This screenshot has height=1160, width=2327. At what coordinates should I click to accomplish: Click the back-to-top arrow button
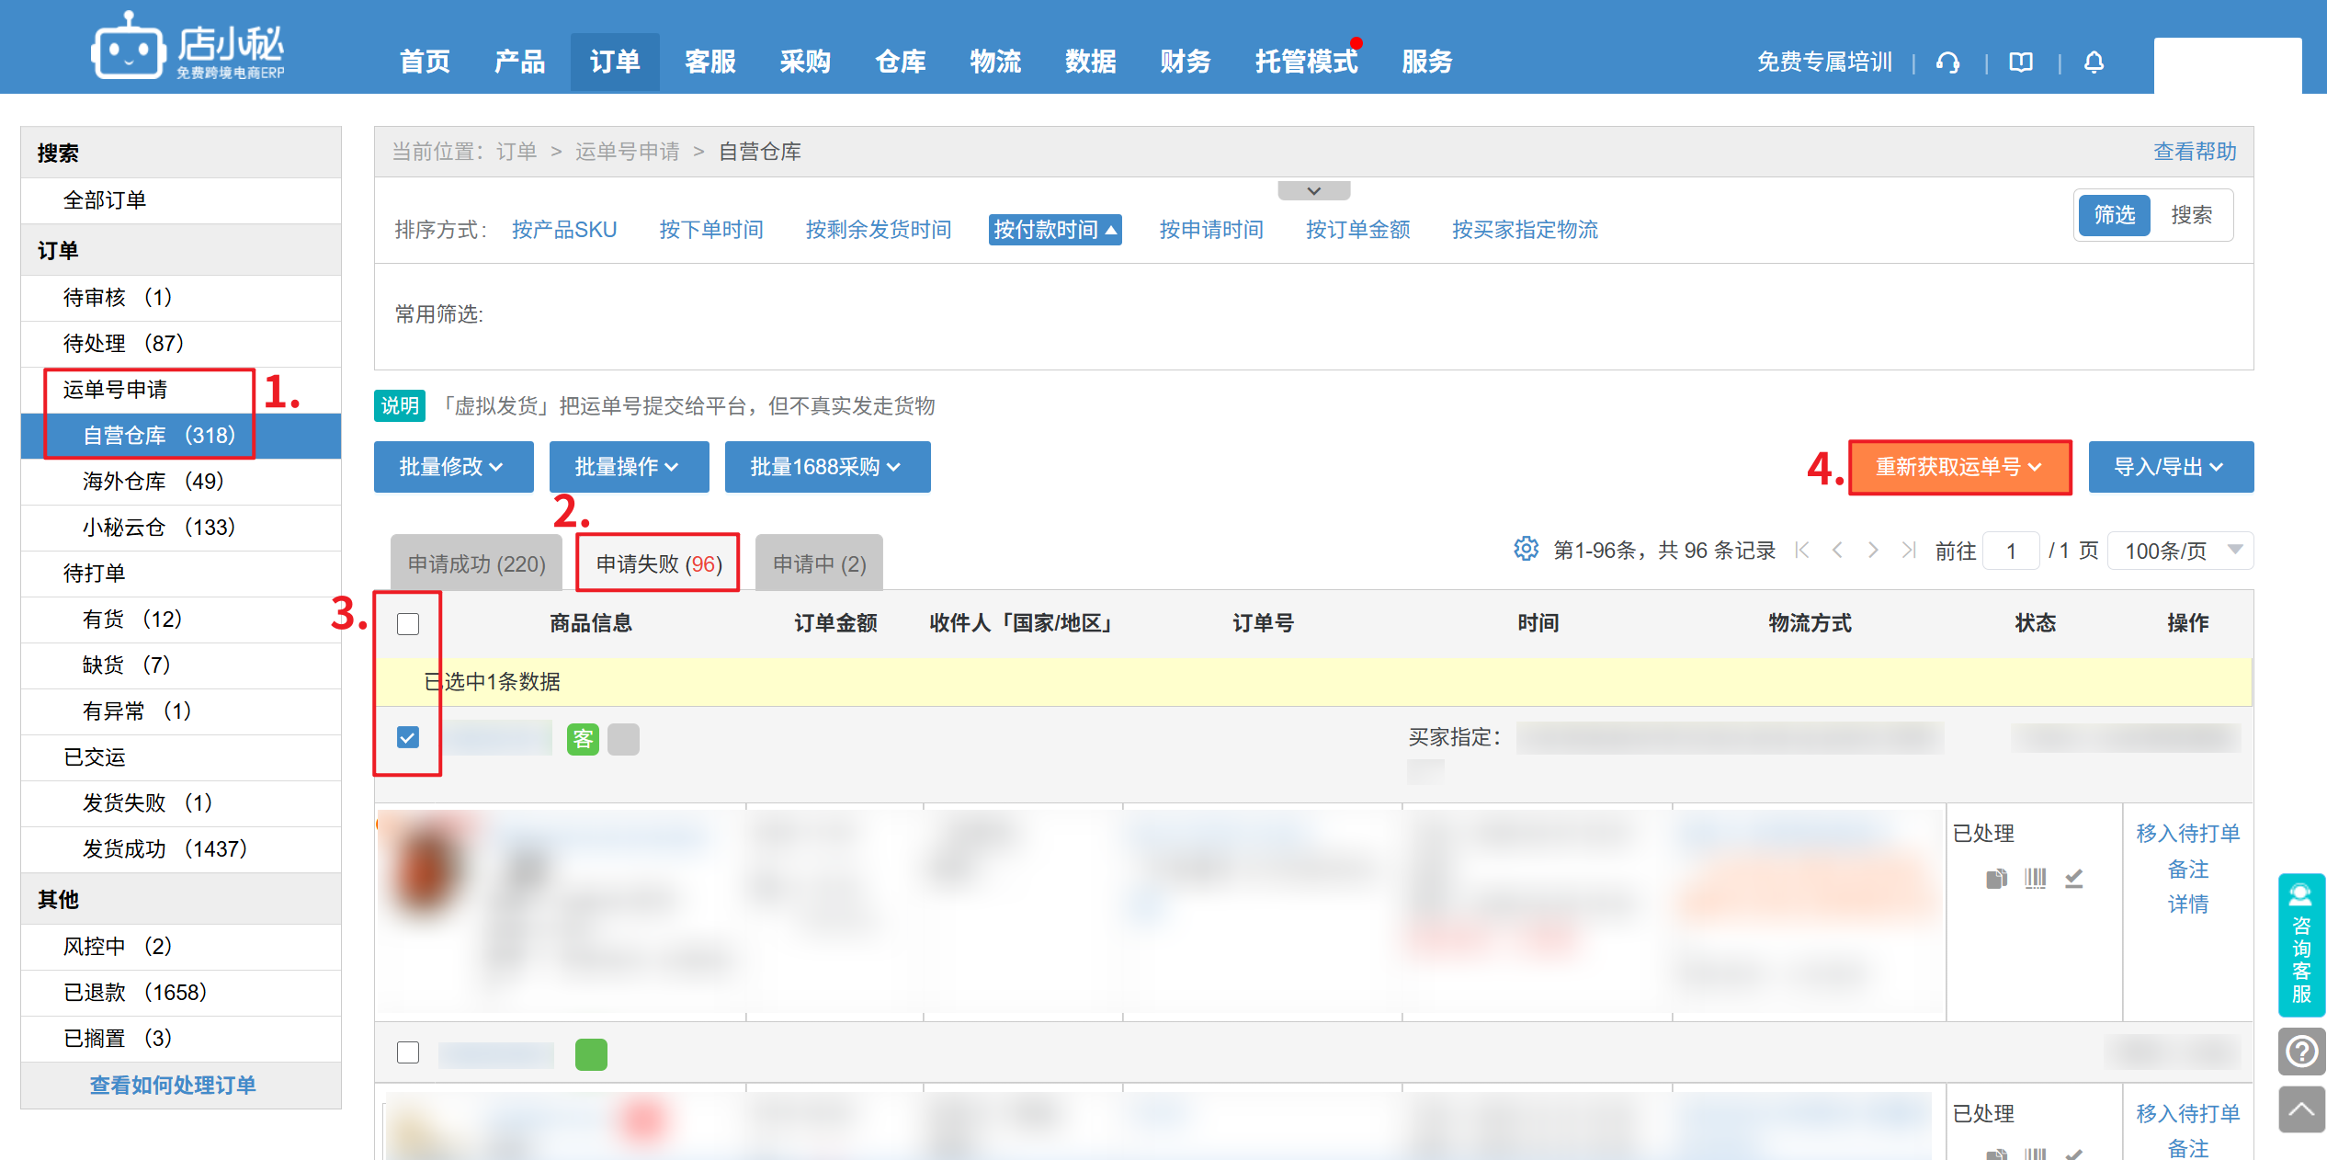(2300, 1109)
